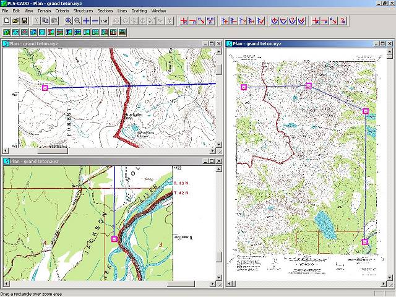Image resolution: width=396 pixels, height=297 pixels.
Task: Click the right arrow of top-left window horizontal scrollbar
Action: coord(213,151)
